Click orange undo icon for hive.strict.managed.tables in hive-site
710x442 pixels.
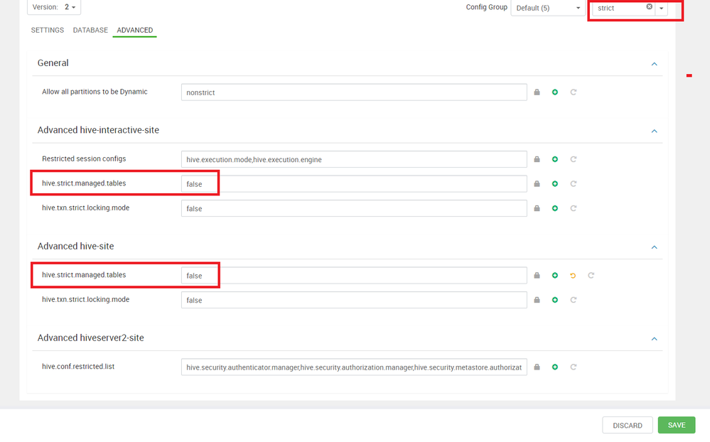click(573, 275)
